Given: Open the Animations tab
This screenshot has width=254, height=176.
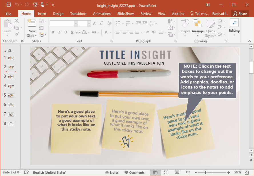Looking at the screenshot, I should pyautogui.click(x=102, y=14).
